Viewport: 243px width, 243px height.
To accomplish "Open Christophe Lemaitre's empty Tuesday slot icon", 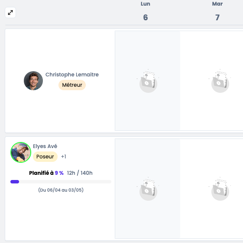I will click(x=220, y=81).
